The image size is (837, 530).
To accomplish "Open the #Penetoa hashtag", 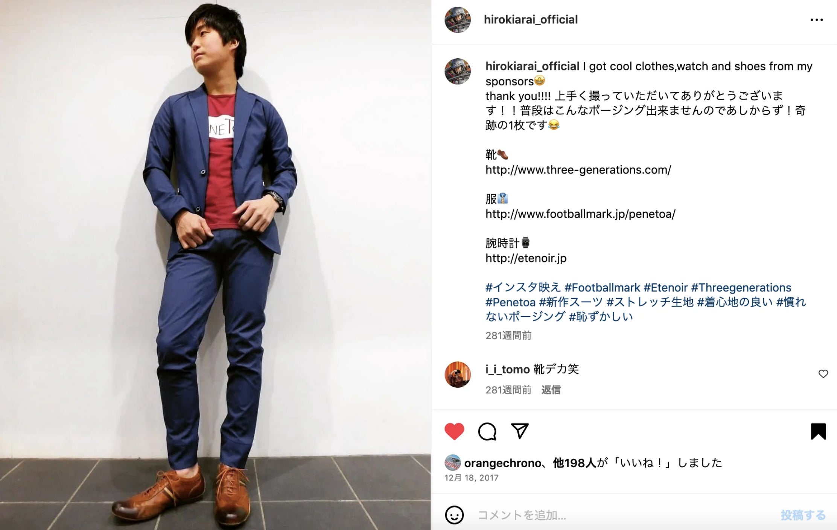I will pos(510,302).
